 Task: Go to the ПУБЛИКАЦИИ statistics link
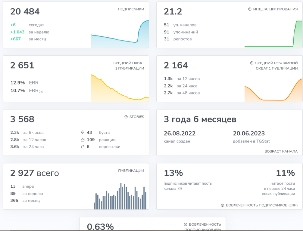tap(131, 171)
